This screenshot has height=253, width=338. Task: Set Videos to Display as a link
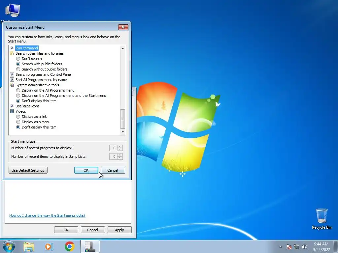[18, 117]
